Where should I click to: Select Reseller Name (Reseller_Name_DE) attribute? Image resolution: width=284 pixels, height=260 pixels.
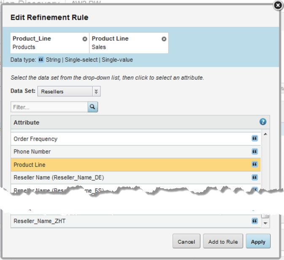(135, 178)
